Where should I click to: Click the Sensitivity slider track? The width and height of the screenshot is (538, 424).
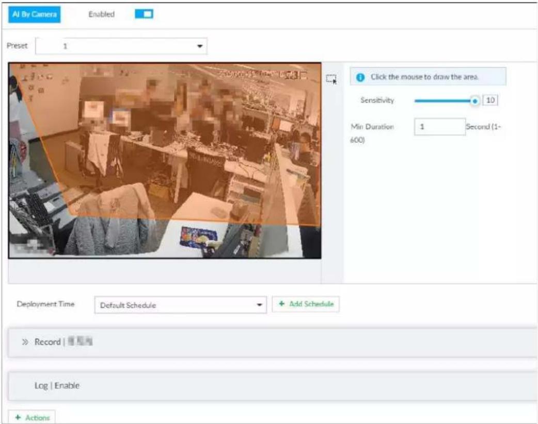coord(444,101)
